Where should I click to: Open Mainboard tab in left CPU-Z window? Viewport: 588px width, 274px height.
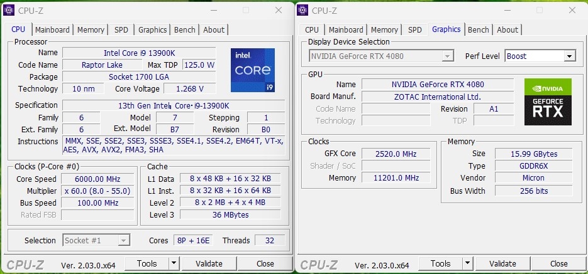[x=52, y=30]
